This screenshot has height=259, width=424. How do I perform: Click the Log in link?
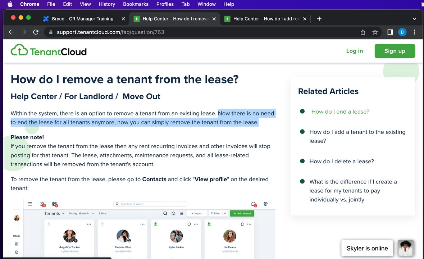point(354,51)
